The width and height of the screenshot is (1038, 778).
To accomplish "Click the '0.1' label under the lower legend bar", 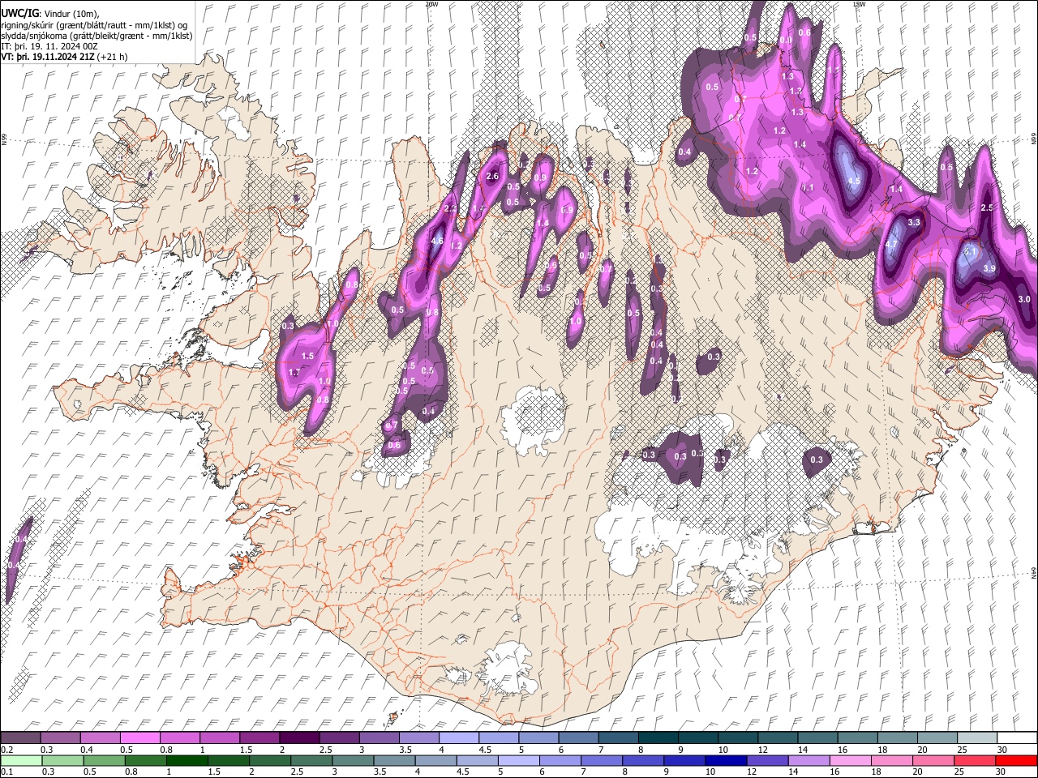I will point(6,772).
